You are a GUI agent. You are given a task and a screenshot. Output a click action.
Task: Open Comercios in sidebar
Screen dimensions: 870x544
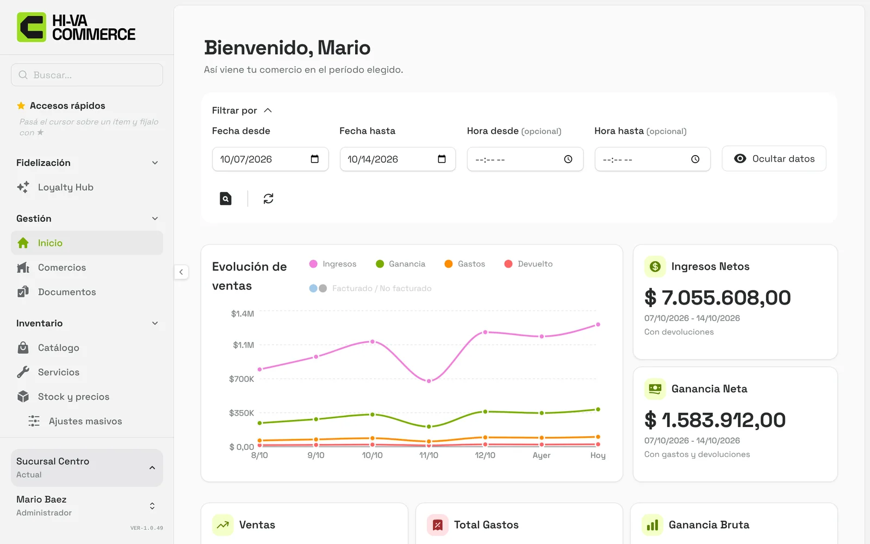pyautogui.click(x=87, y=268)
